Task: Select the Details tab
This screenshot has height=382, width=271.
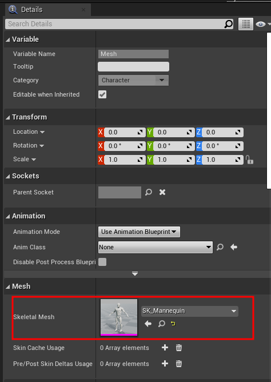Action: pos(48,10)
